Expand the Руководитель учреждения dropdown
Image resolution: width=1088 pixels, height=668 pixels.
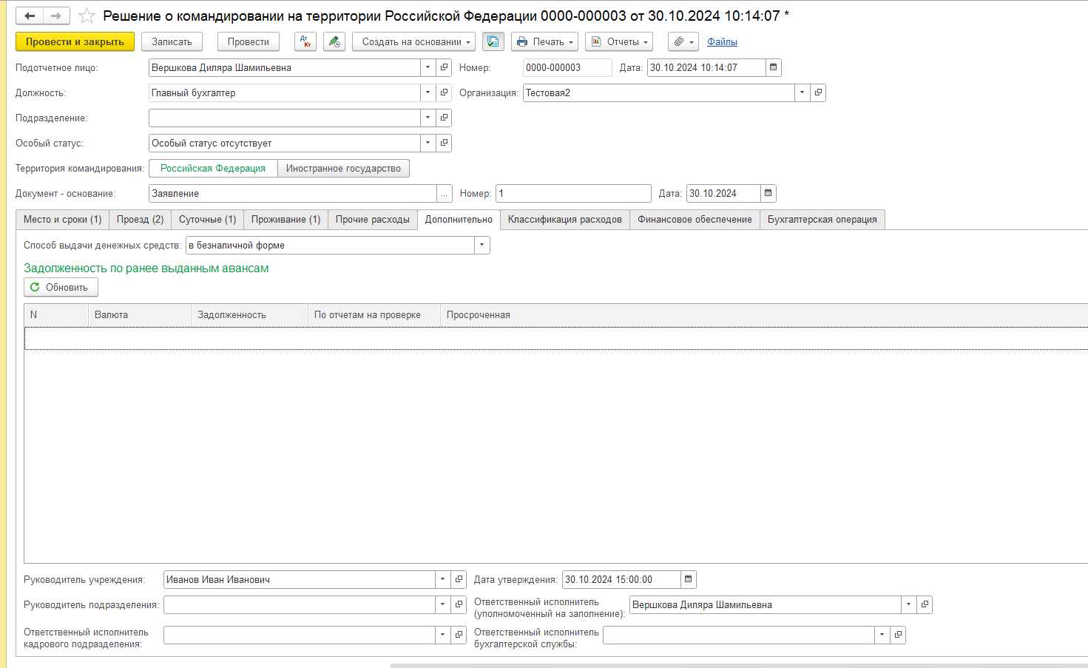442,579
